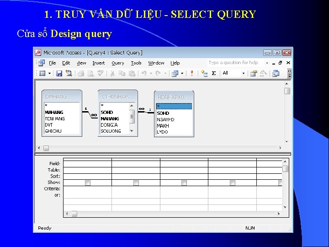Open the Tools menu
Viewport: 329px width, 247px height.
pos(136,63)
